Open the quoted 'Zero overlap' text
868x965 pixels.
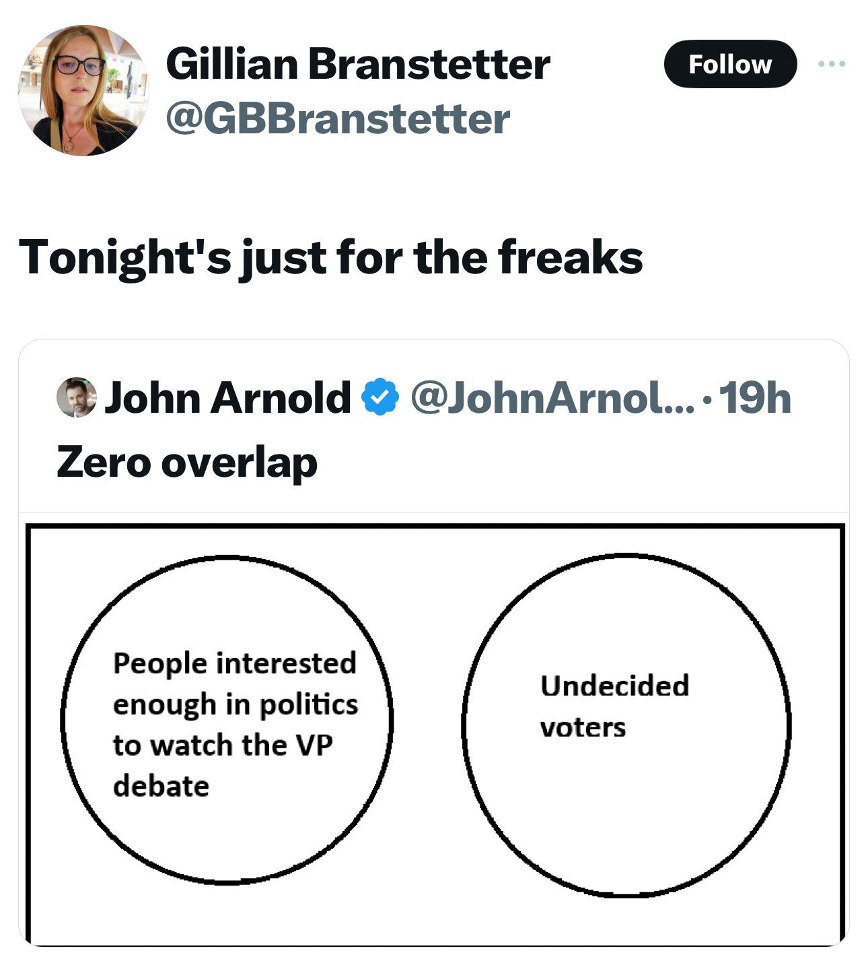186,463
